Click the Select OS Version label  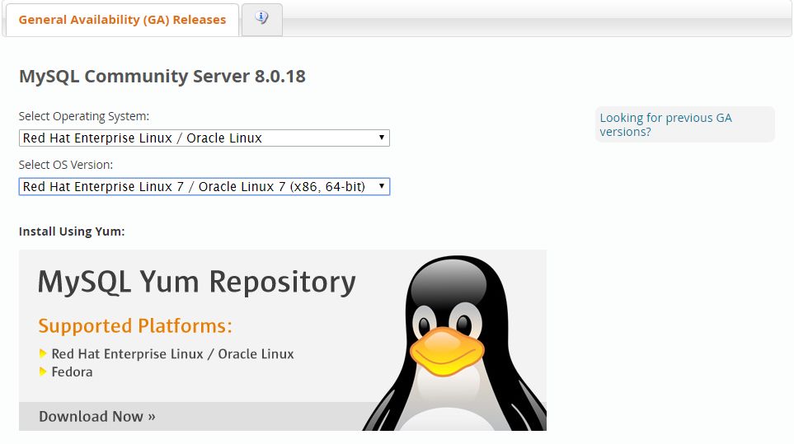66,165
